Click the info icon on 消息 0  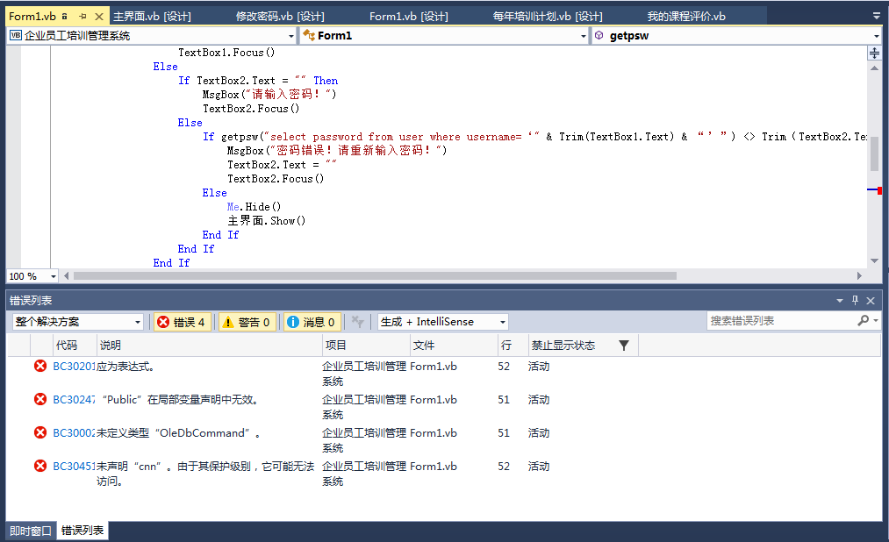[x=293, y=322]
